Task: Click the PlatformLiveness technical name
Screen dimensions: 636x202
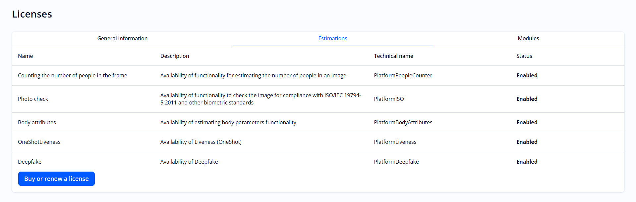Action: (x=395, y=142)
